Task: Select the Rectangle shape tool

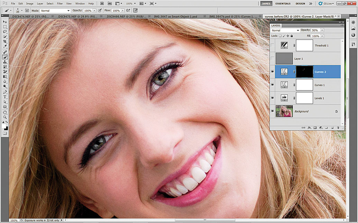Action: [x=5, y=107]
